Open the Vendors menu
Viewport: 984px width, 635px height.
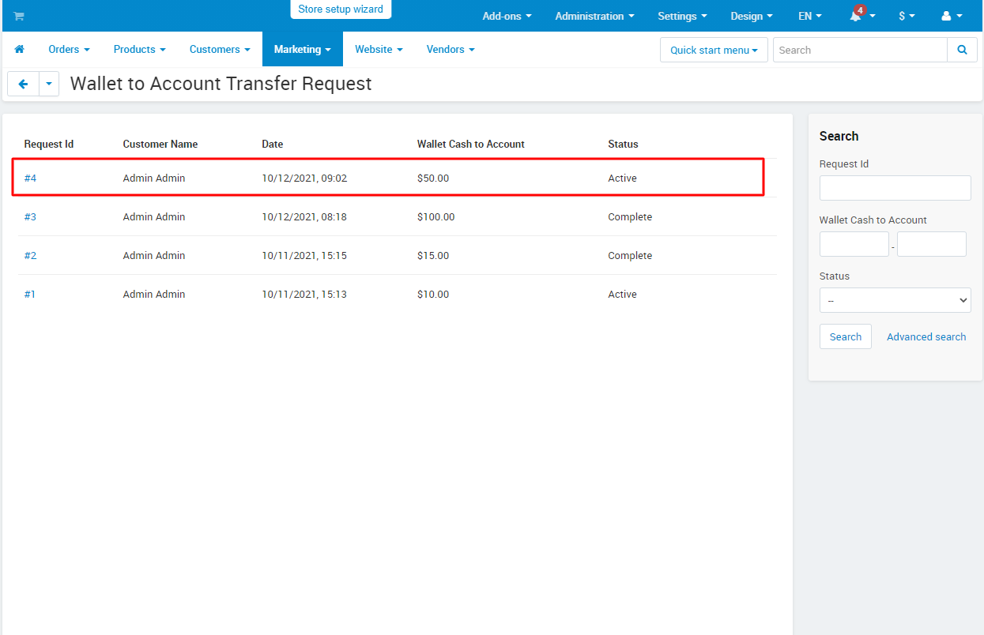451,49
